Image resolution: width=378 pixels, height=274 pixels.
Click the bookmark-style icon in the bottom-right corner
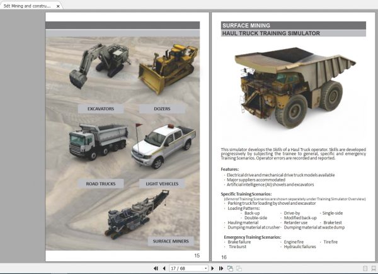coord(374,268)
